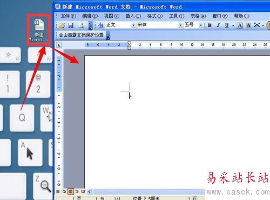
Task: Expand the character scaling dropdown arrow
Action: pyautogui.click(x=263, y=25)
